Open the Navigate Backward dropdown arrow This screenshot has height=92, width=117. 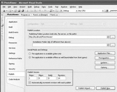coord(54,11)
